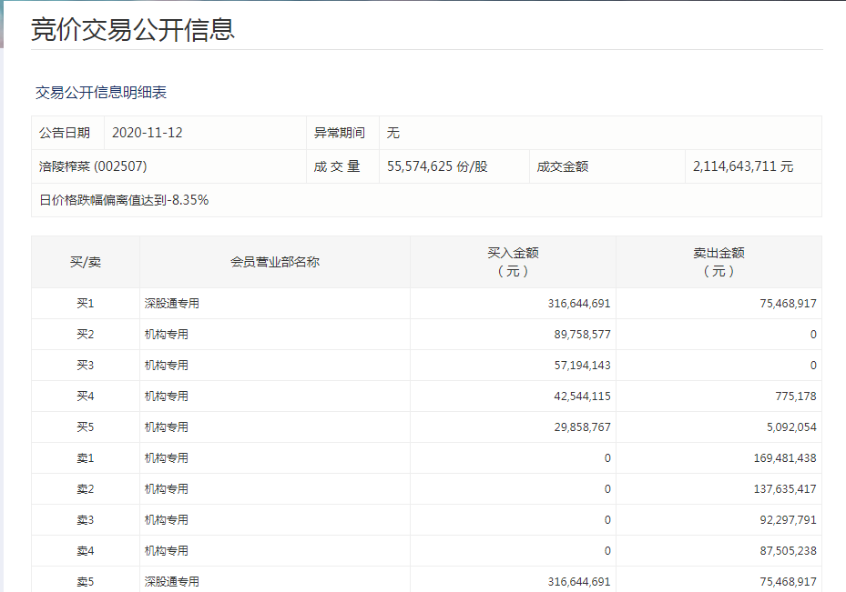The width and height of the screenshot is (846, 592).
Task: Click 机构专用 in the 买2 row
Action: (167, 335)
